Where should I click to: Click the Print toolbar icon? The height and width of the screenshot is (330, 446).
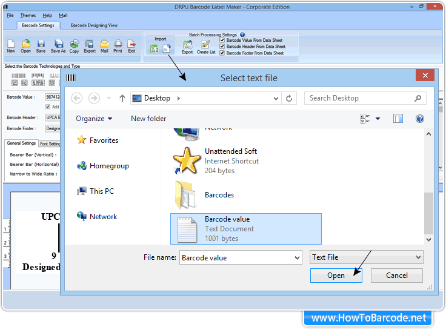point(118,45)
